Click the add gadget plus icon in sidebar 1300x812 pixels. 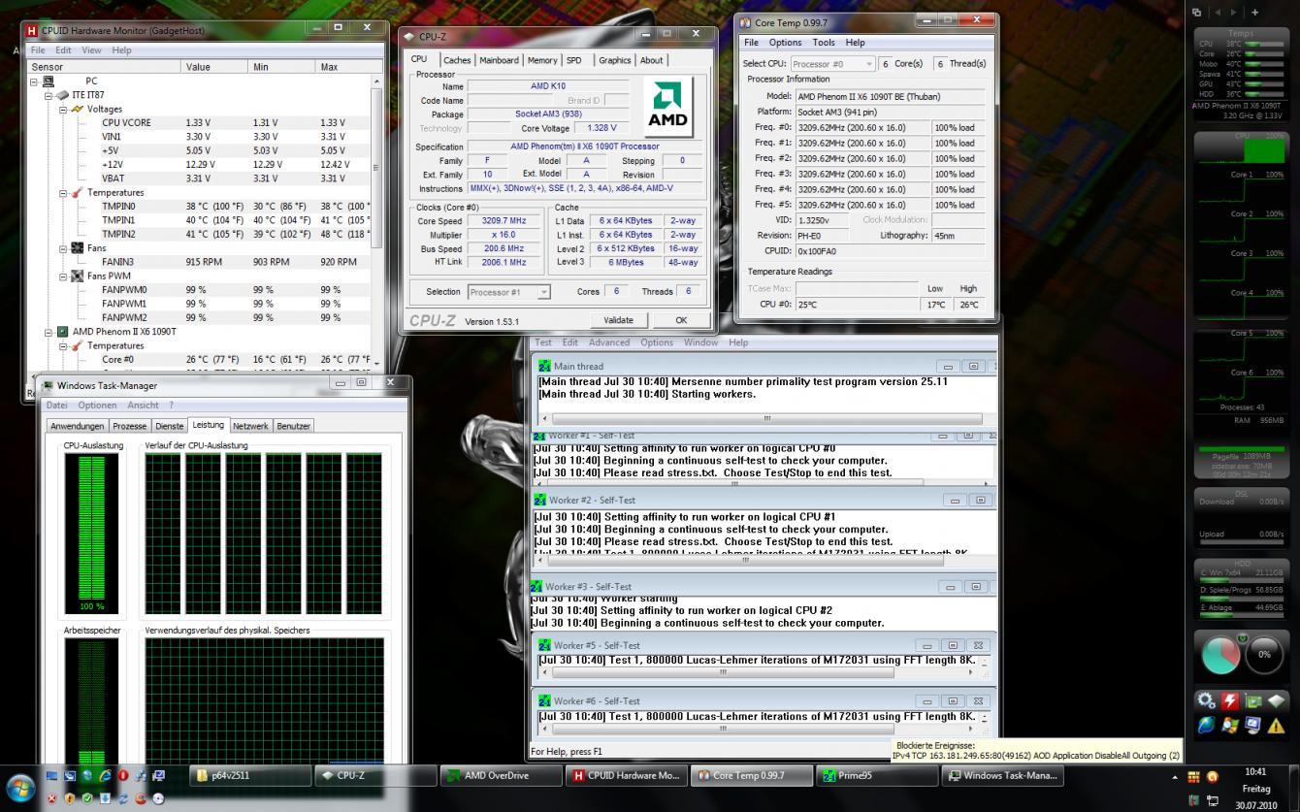(x=1254, y=12)
